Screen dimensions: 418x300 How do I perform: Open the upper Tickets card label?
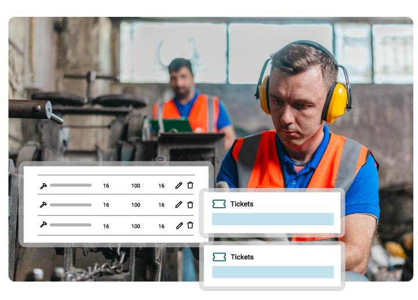point(242,204)
